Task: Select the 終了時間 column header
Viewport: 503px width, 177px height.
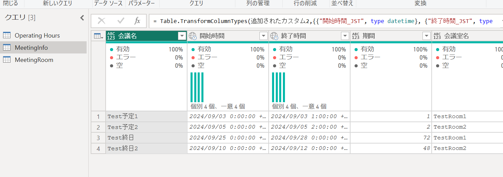Action: (x=309, y=36)
